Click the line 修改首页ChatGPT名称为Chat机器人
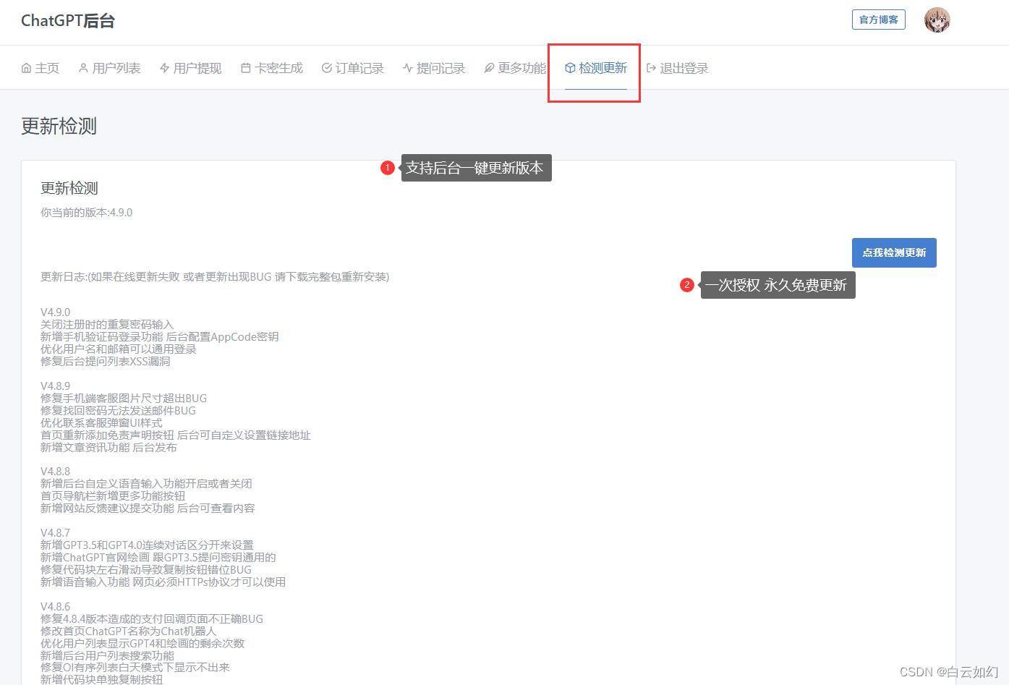 pos(129,631)
